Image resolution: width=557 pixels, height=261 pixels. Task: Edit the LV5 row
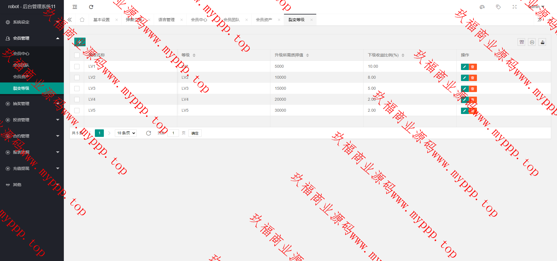point(465,111)
